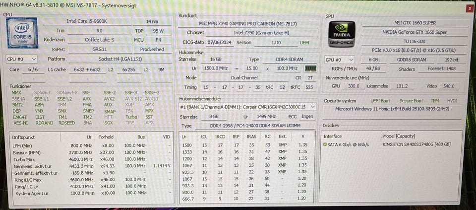Click the Model [Capacity] column header
476x210 pixels.
(399, 136)
